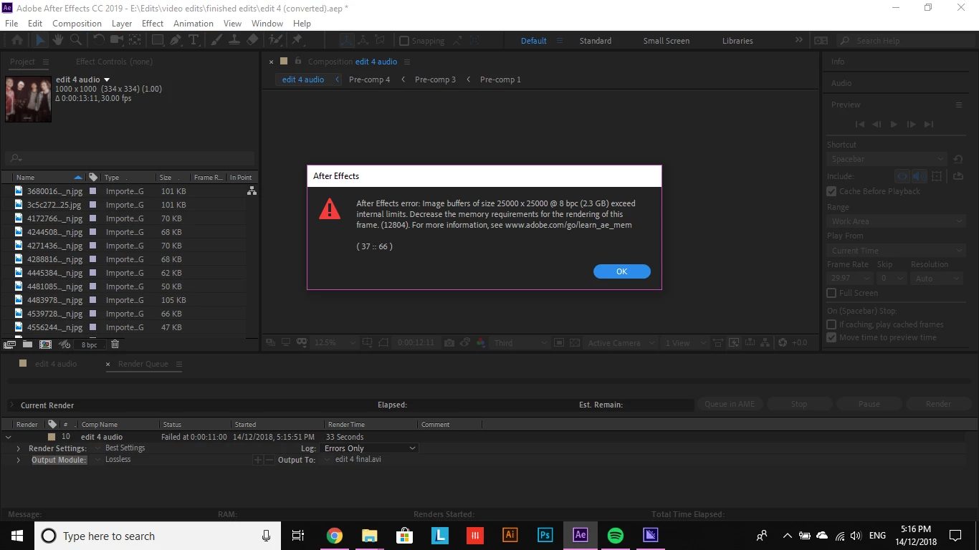This screenshot has width=979, height=550.
Task: Open the Log Errors Only dropdown
Action: (370, 448)
